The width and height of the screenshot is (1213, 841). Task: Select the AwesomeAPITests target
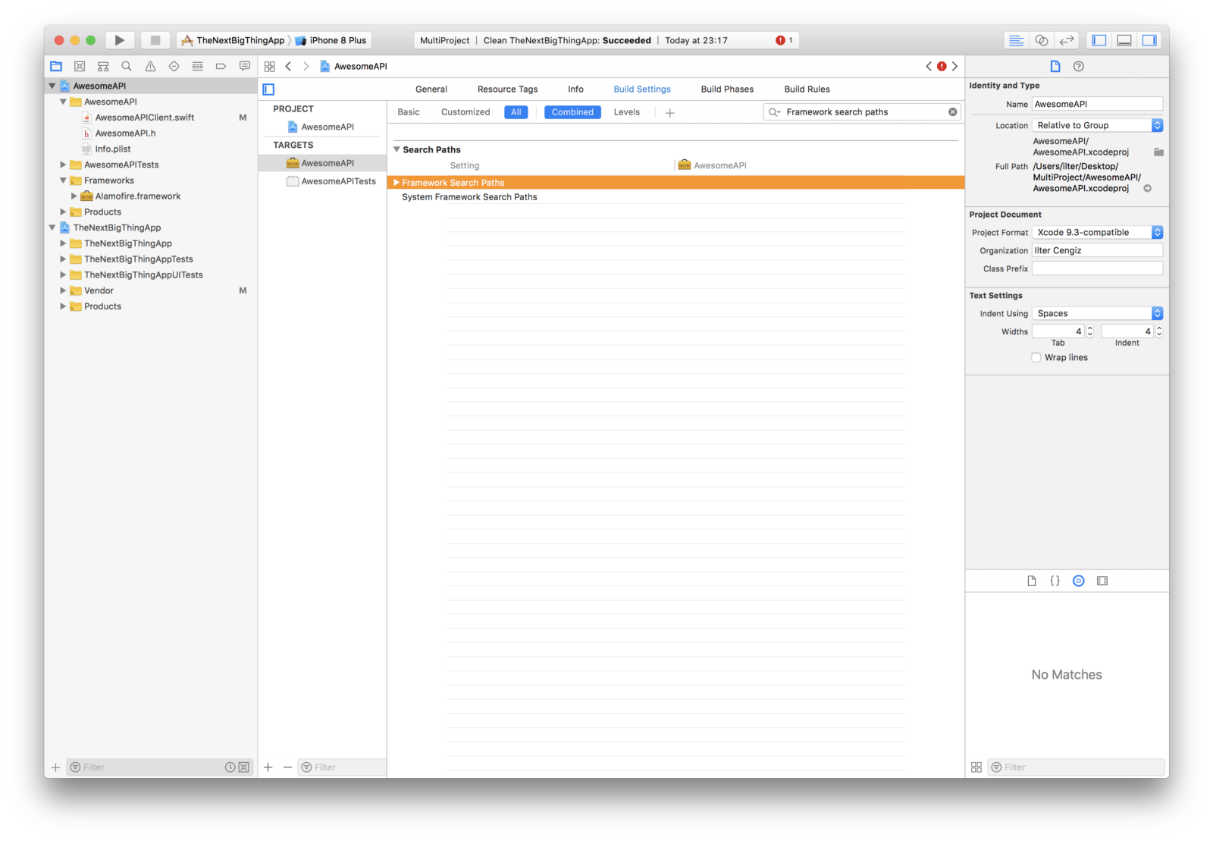click(x=331, y=181)
